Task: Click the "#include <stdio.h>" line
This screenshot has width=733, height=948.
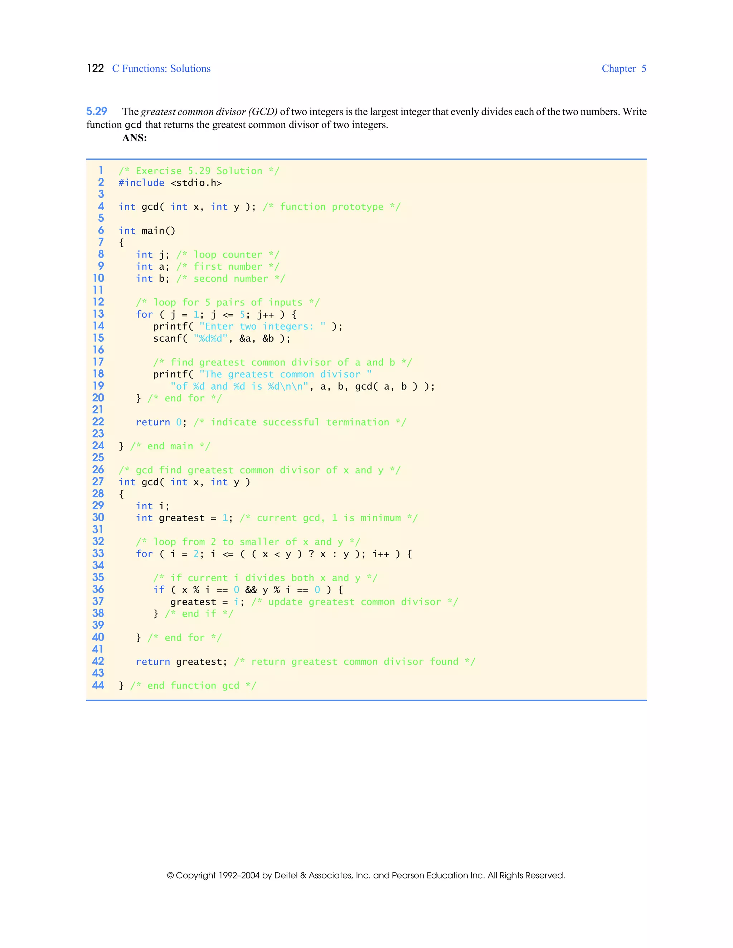Action: pyautogui.click(x=170, y=183)
